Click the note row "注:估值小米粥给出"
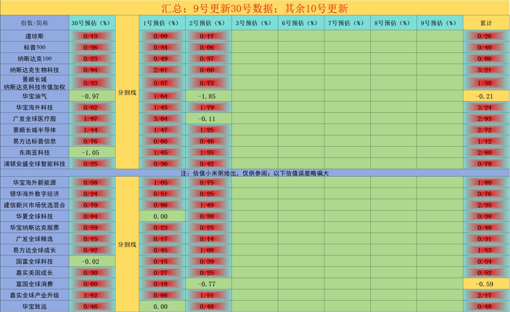510x312 pixels. tap(255, 173)
